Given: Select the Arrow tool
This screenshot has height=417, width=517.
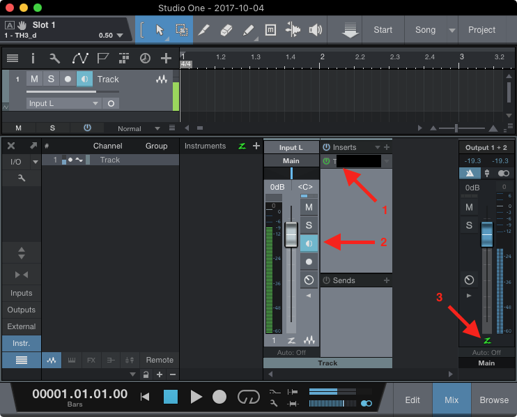Looking at the screenshot, I should click(x=160, y=30).
